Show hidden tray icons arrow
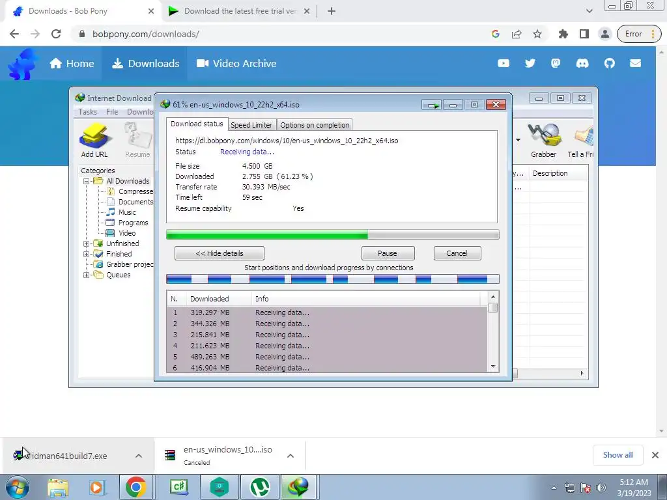 tap(554, 488)
